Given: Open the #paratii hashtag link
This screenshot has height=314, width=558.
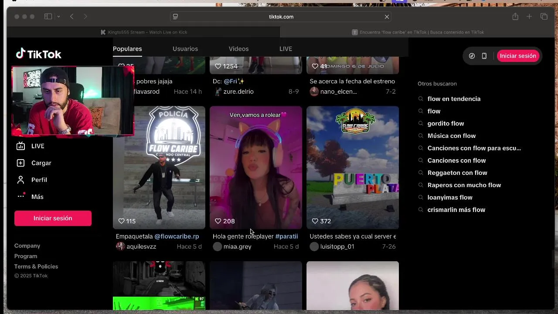Looking at the screenshot, I should (x=287, y=236).
